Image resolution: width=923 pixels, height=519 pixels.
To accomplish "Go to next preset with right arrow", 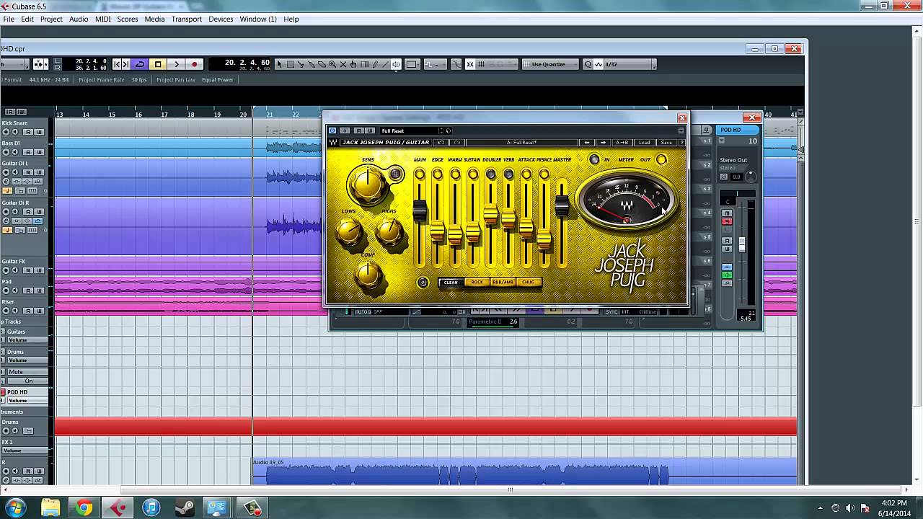I will pos(604,142).
